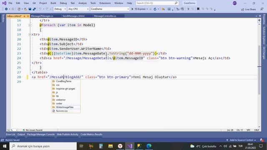This screenshot has height=150, width=267.
Task: Save the current file with the disk icon
Action: [x=30, y=9]
